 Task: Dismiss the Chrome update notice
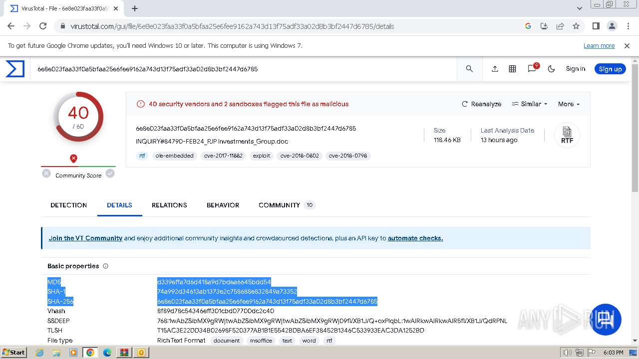627,45
